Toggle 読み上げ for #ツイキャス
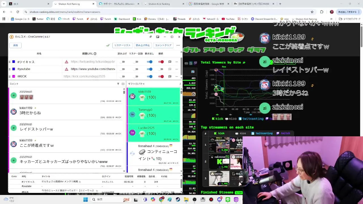This screenshot has width=363, height=204. coord(122,62)
